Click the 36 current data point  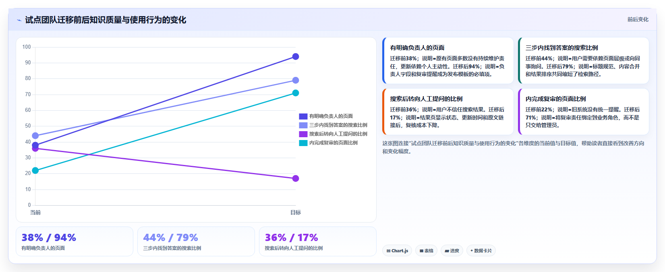(x=35, y=148)
